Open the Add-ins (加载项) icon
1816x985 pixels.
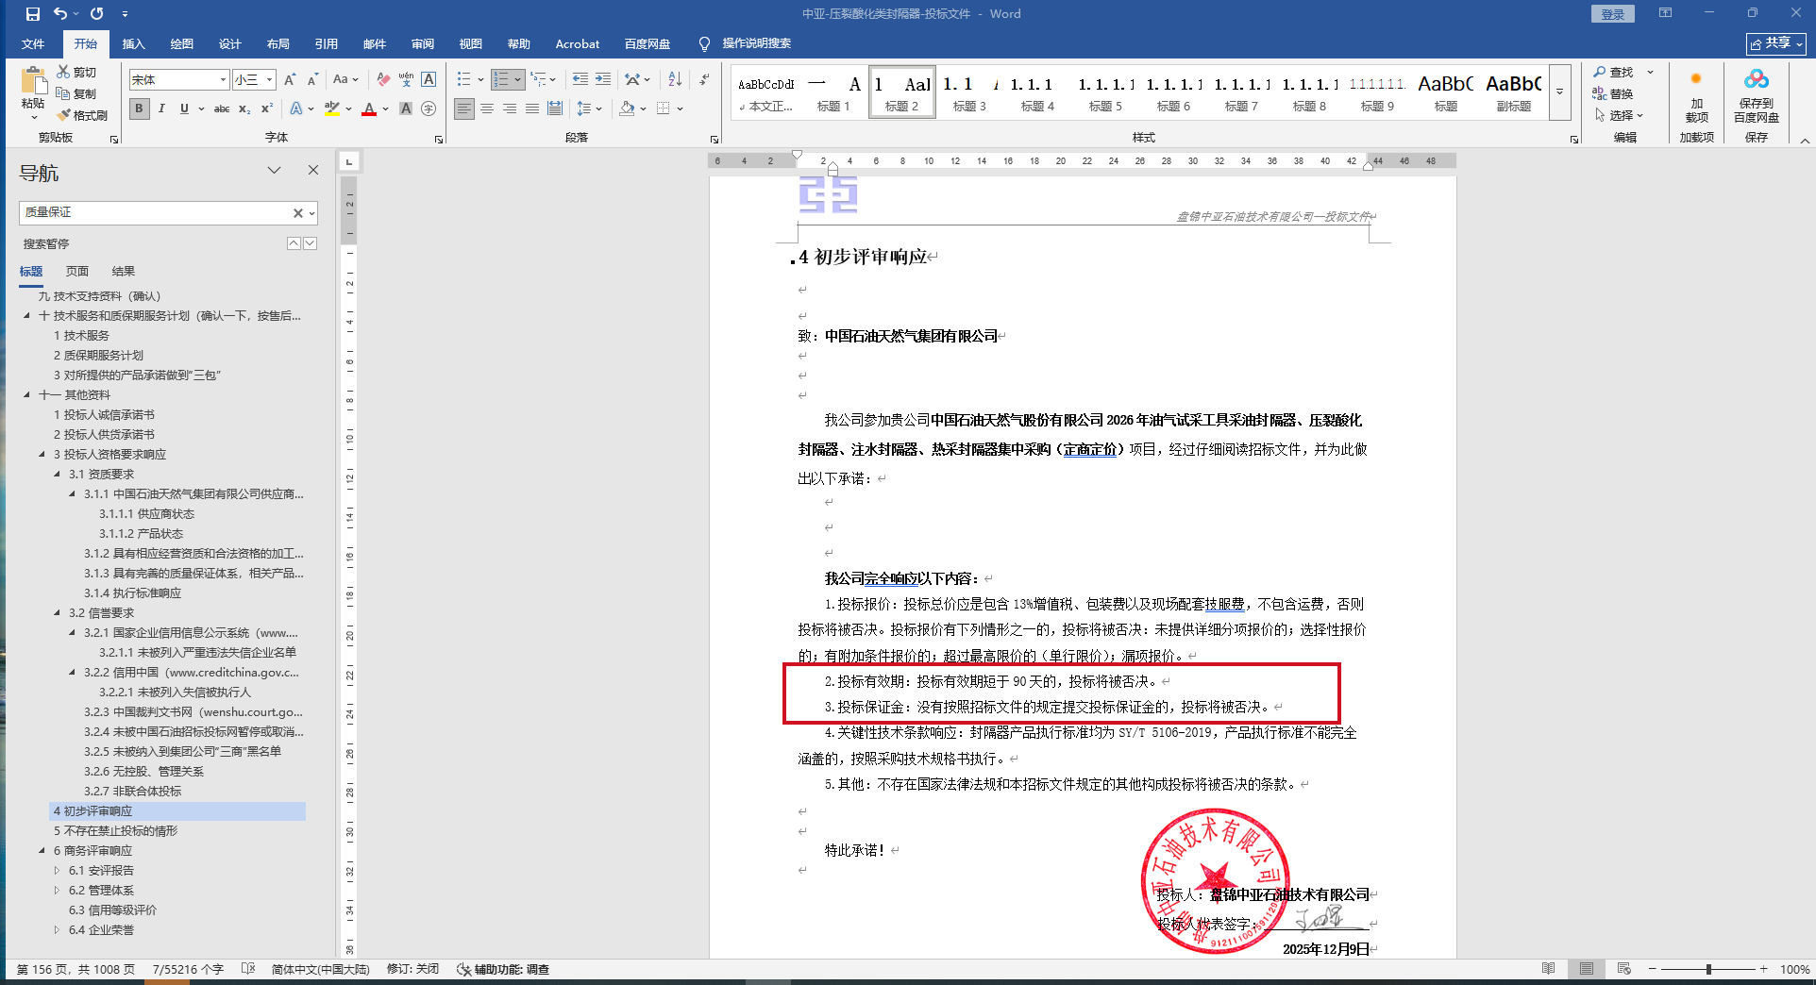1696,96
